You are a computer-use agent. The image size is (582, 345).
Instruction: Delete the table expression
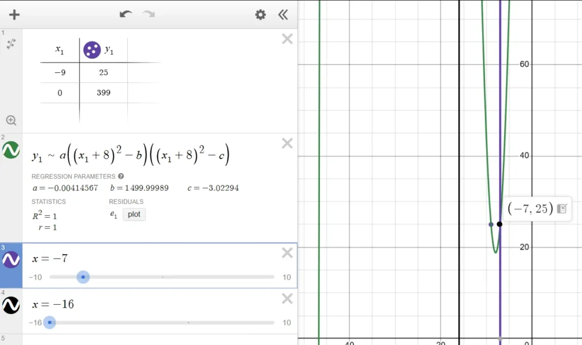tap(288, 39)
